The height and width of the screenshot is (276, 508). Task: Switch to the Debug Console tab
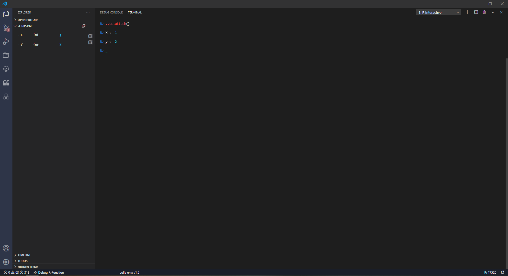click(111, 12)
